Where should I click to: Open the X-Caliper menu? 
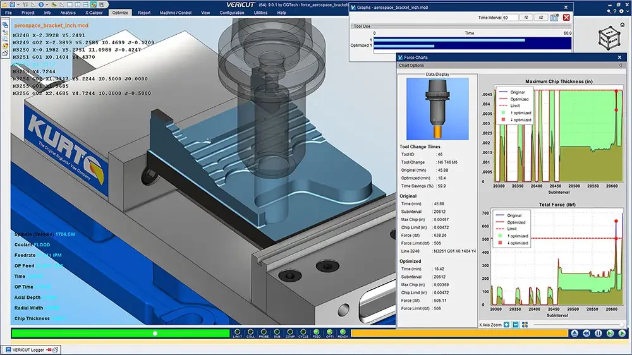coord(94,13)
